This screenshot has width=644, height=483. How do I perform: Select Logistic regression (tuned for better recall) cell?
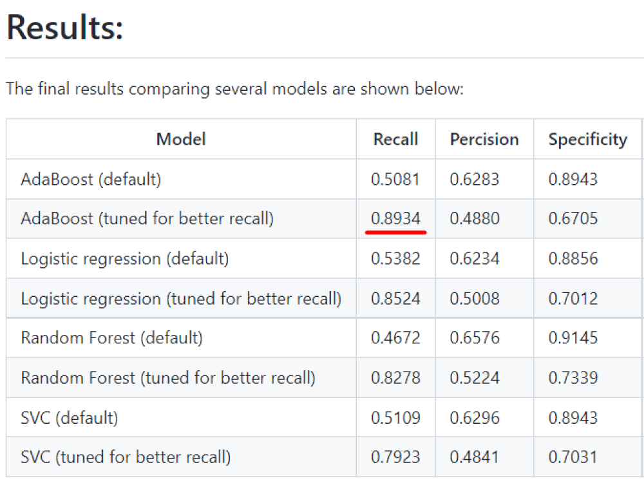181,299
